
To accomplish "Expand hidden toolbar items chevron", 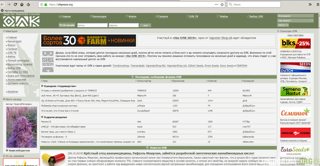I will (310, 4).
